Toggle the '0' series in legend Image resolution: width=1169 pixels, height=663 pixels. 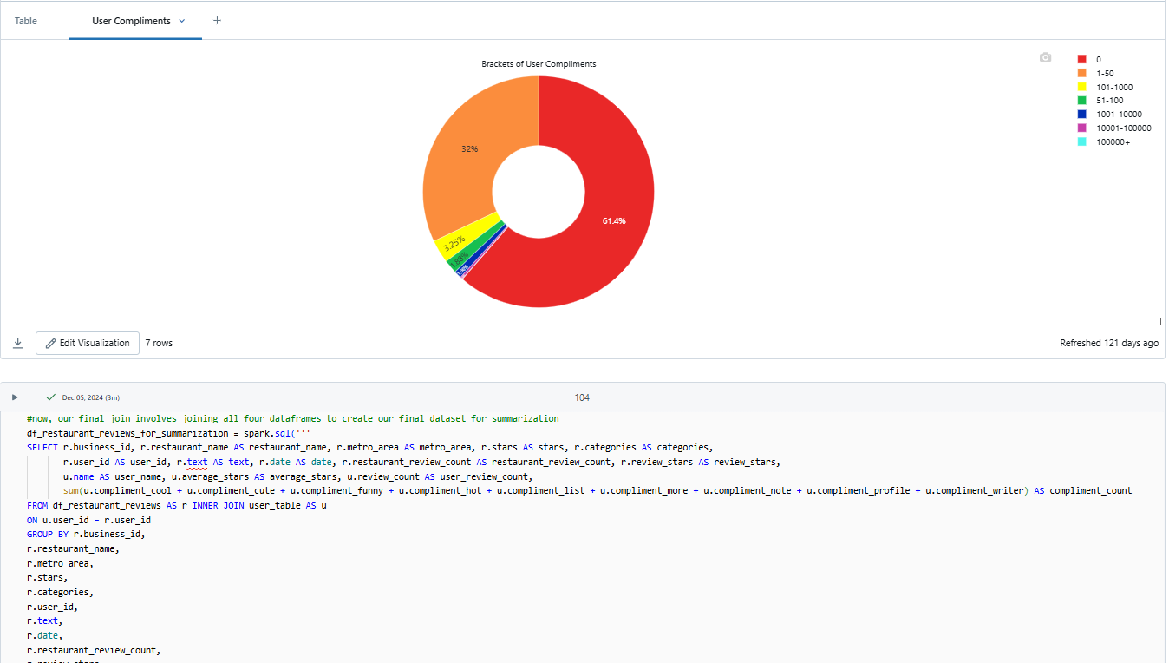point(1098,59)
